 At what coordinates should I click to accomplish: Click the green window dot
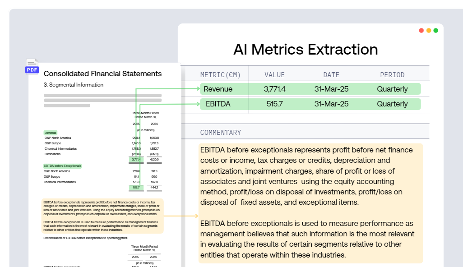[x=435, y=30]
